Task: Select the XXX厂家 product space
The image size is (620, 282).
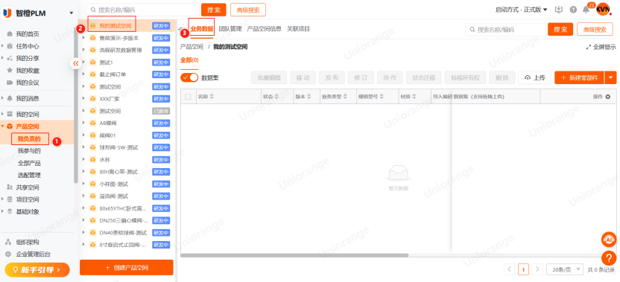Action: click(x=110, y=99)
